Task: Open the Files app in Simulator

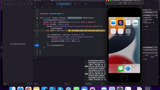Action: point(113,23)
